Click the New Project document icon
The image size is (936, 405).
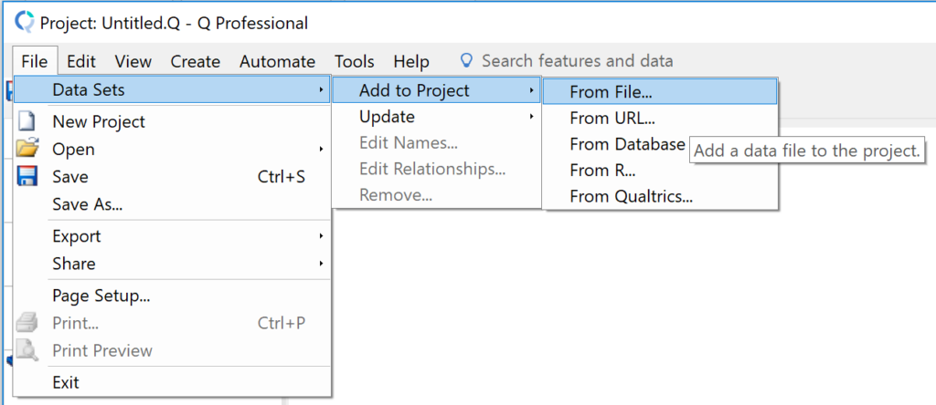point(27,121)
